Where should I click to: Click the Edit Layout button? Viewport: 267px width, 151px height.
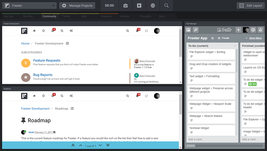pyautogui.click(x=251, y=6)
